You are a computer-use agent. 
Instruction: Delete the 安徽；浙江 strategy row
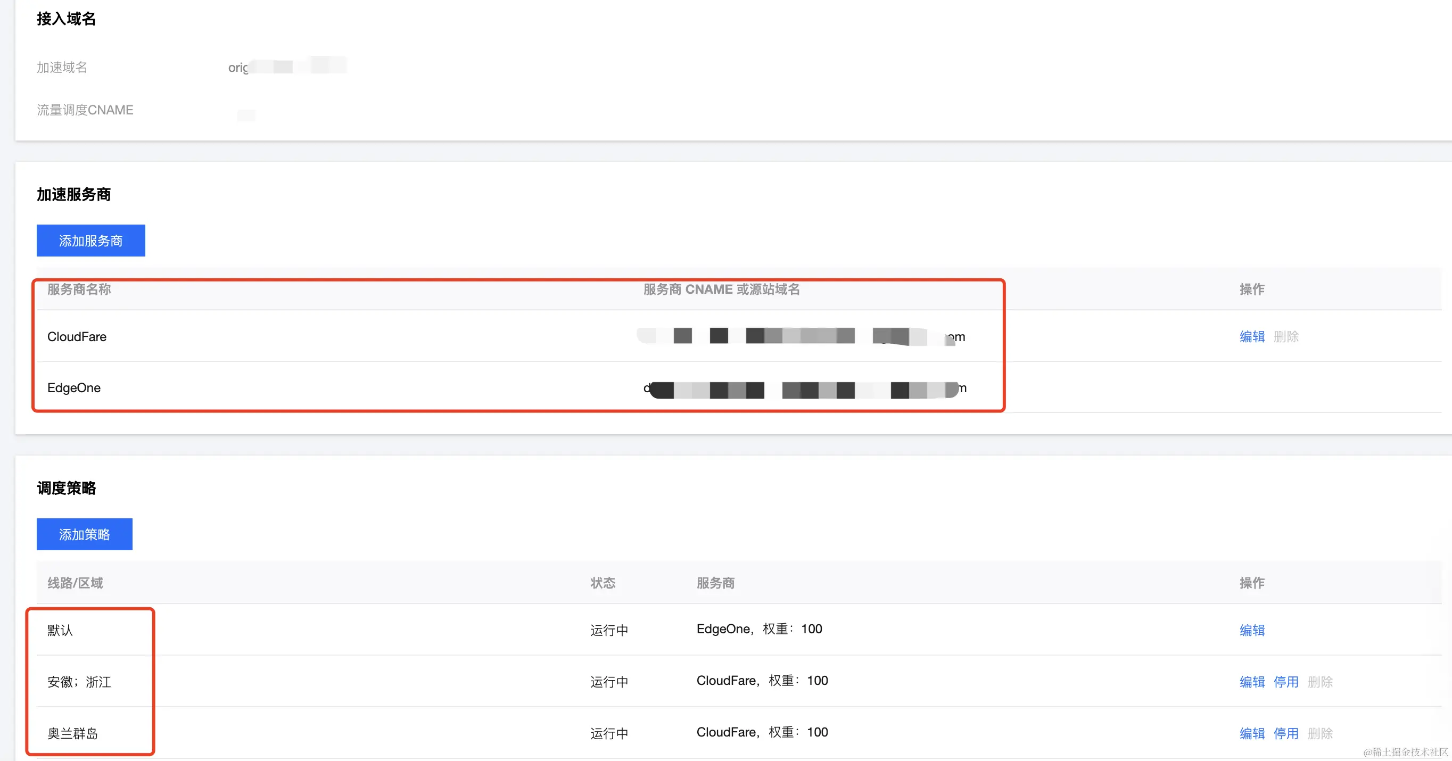1320,682
